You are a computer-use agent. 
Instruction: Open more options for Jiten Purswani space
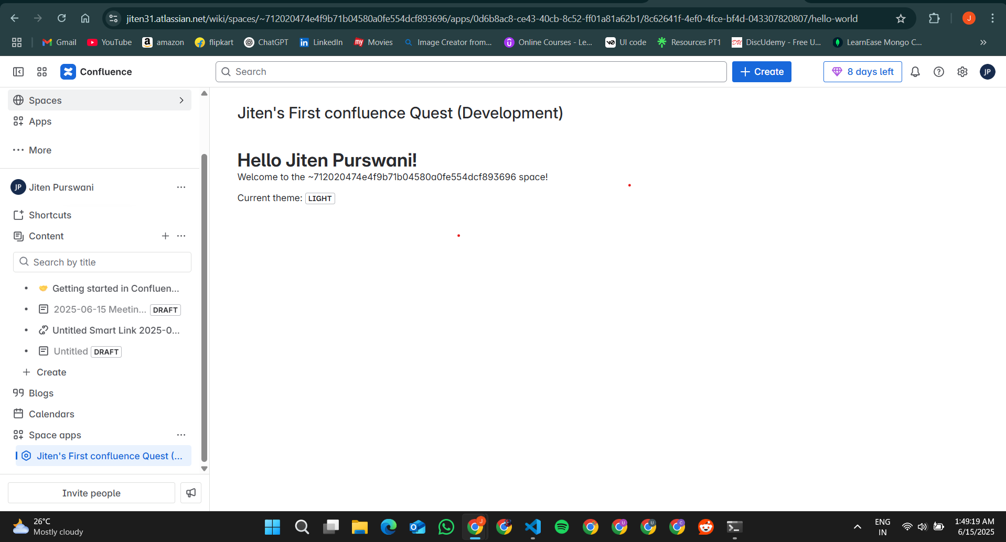181,187
